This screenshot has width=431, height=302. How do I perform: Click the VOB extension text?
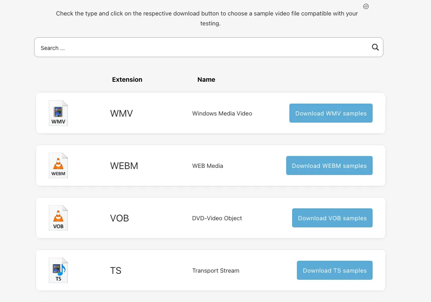(119, 218)
